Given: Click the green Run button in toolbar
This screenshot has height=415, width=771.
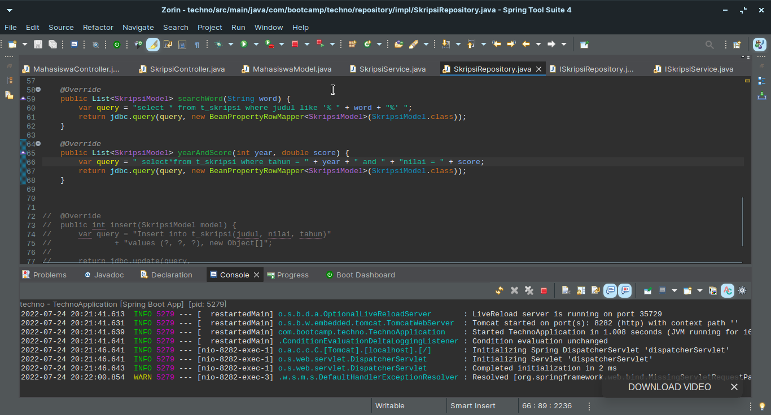Looking at the screenshot, I should [x=244, y=44].
